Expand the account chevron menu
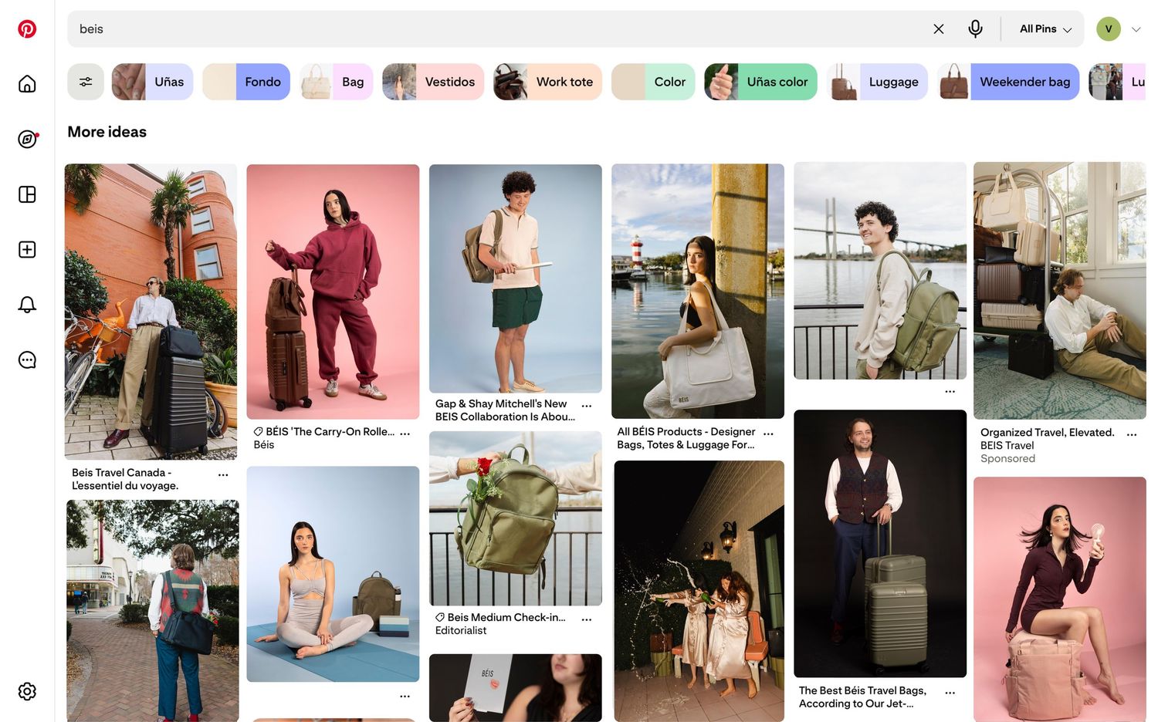The height and width of the screenshot is (722, 1158). [x=1136, y=29]
